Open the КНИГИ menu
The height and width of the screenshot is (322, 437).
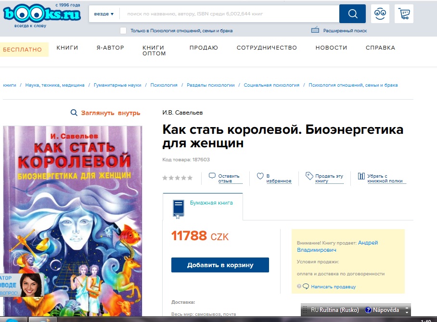67,48
